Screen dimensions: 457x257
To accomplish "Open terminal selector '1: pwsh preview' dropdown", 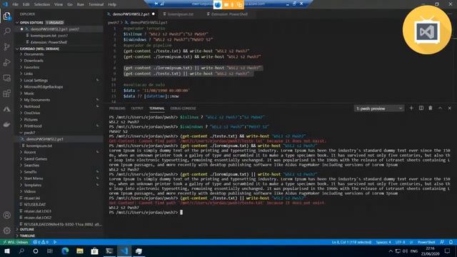I will tap(379, 109).
